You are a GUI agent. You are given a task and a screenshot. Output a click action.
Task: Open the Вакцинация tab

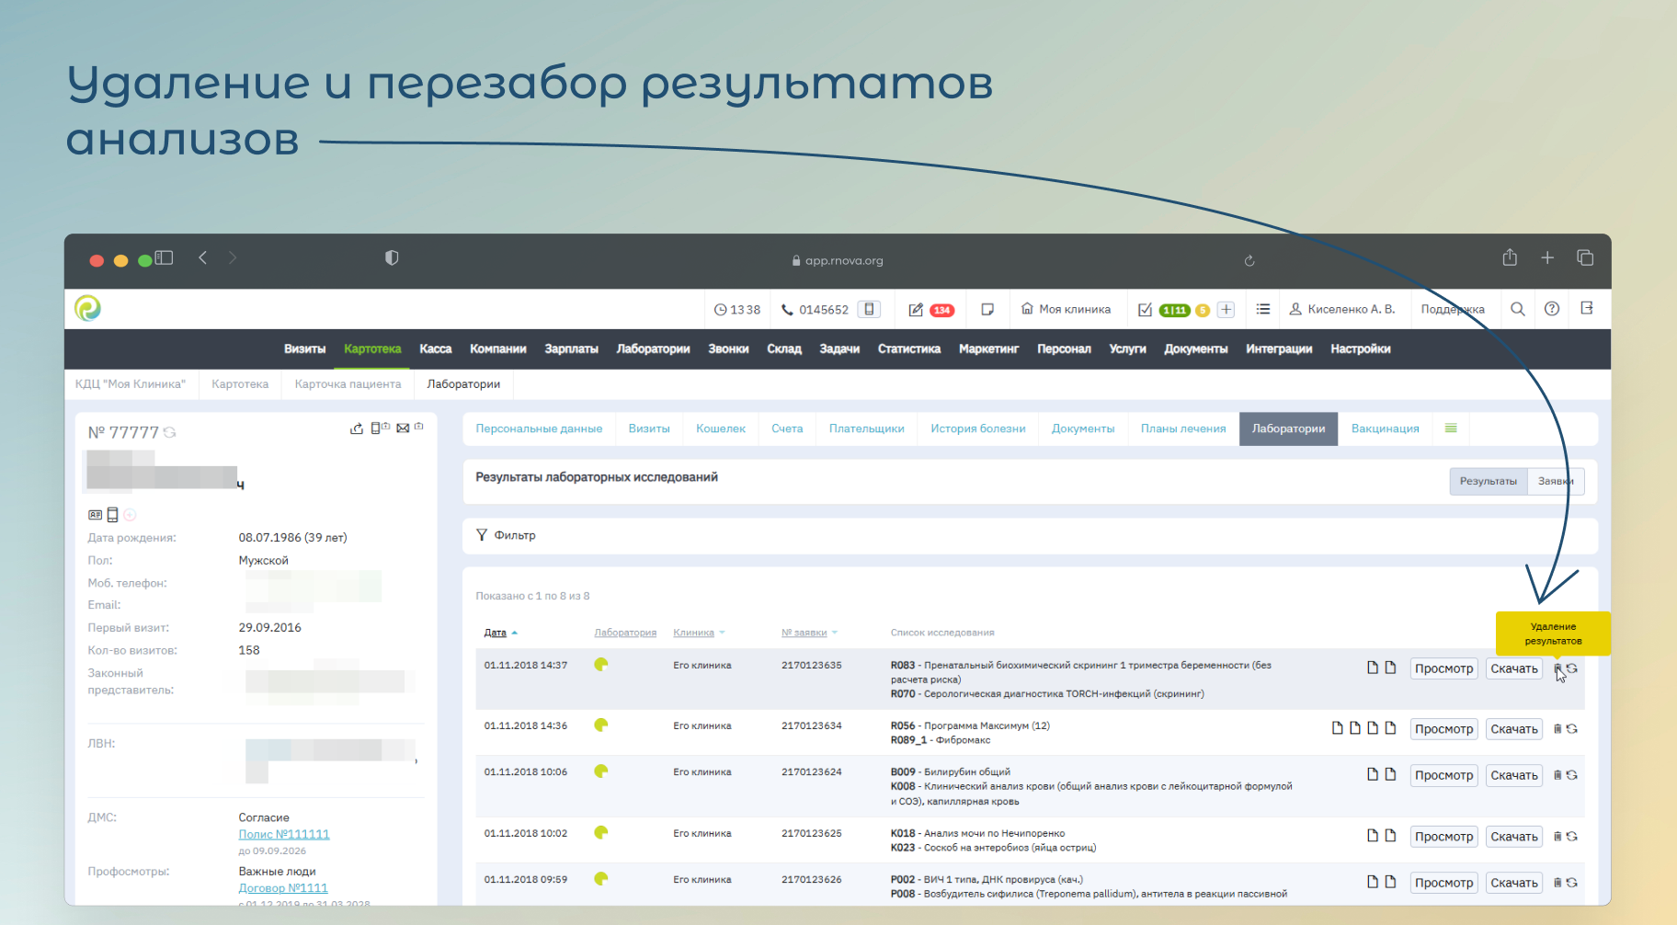pos(1385,429)
